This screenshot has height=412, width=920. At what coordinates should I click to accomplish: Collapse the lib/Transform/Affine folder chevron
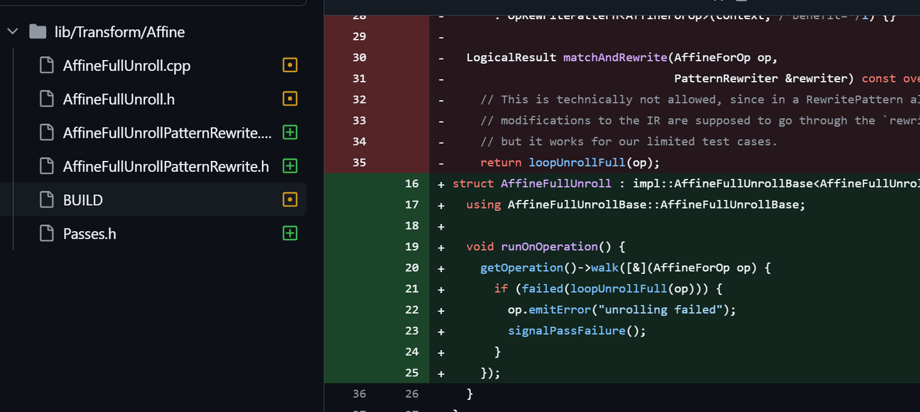(x=12, y=32)
